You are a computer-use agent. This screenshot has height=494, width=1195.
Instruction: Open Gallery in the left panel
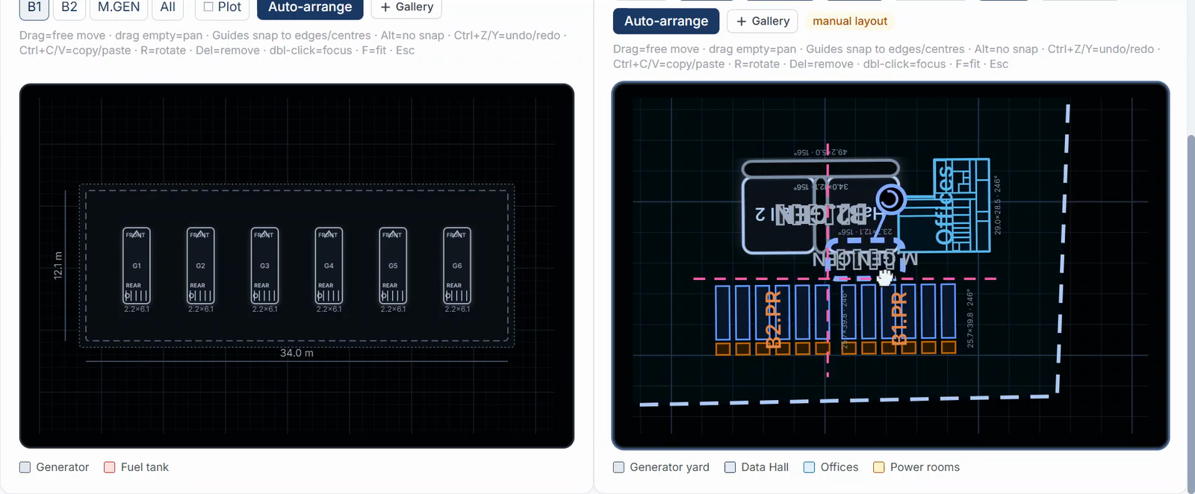(407, 7)
